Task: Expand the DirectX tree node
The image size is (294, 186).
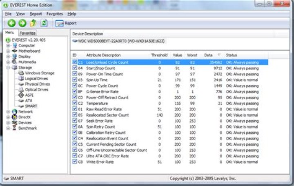Action: tap(8, 117)
